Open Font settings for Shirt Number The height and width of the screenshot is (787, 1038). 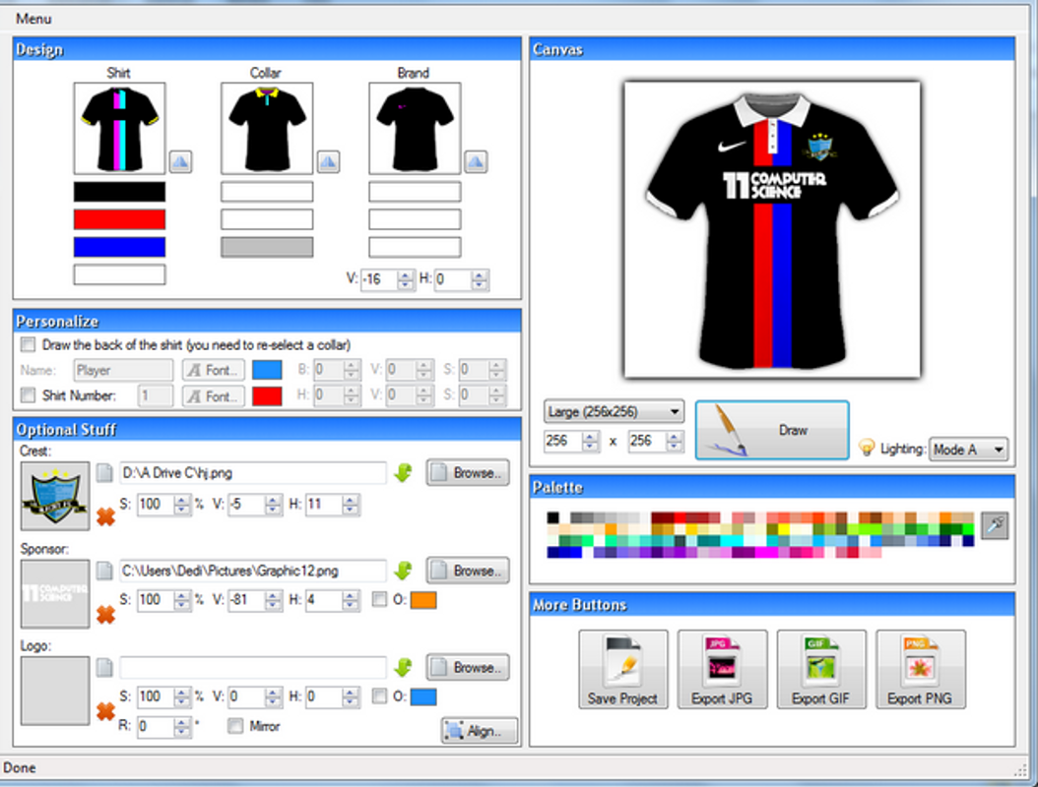click(x=213, y=396)
